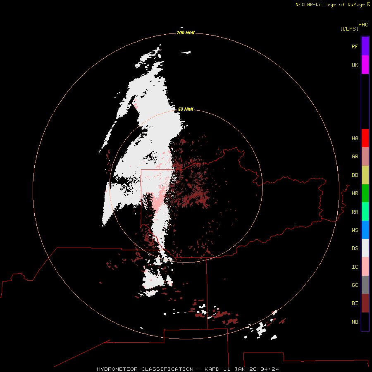Screen dimensions: 372x372
Task: Click the 50 NMI range ring label
Action: [186, 109]
